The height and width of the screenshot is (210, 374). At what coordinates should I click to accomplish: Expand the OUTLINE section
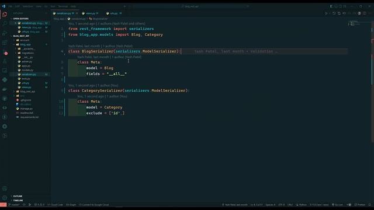coord(18,196)
